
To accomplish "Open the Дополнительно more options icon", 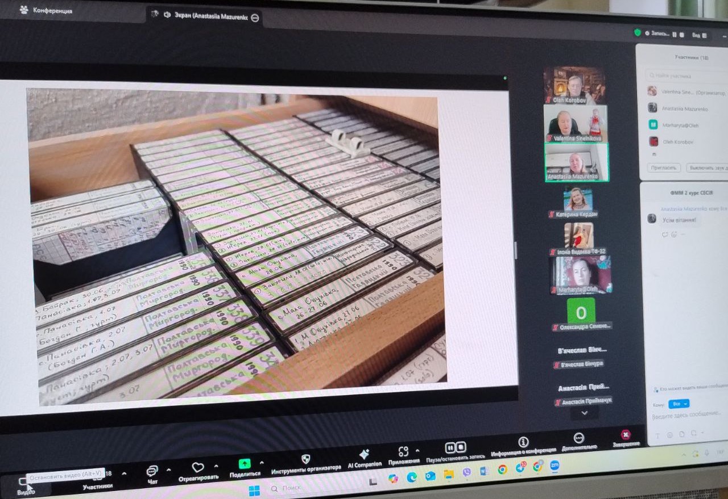I will click(x=579, y=438).
